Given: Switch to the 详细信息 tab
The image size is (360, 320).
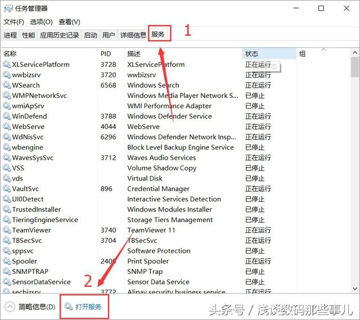Looking at the screenshot, I should [133, 35].
